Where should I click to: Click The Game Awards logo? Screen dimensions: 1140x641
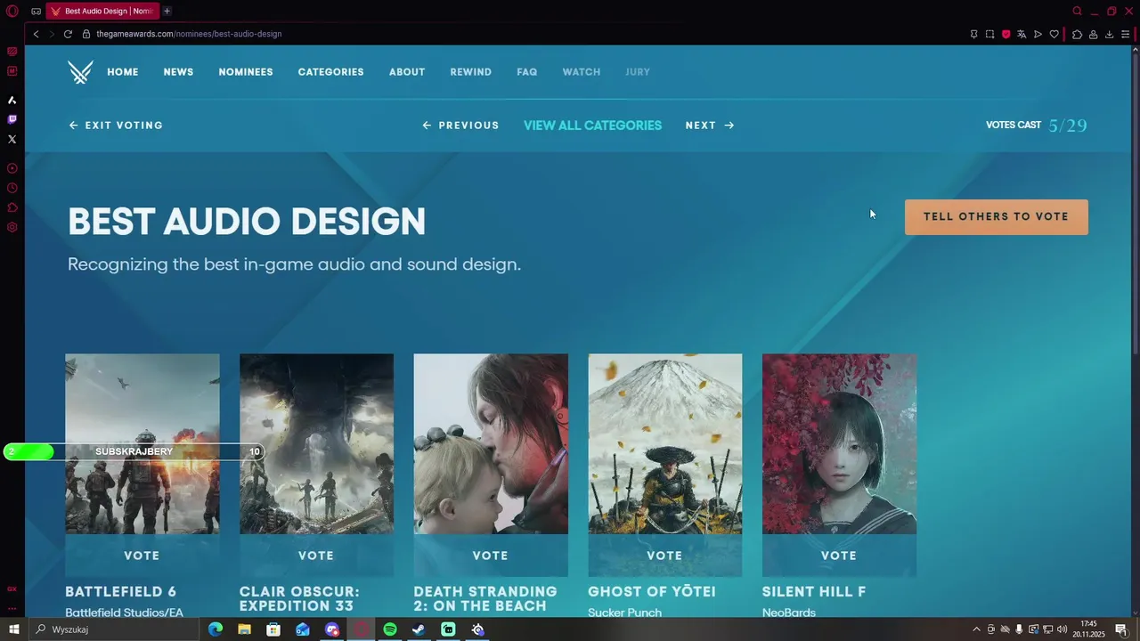80,72
